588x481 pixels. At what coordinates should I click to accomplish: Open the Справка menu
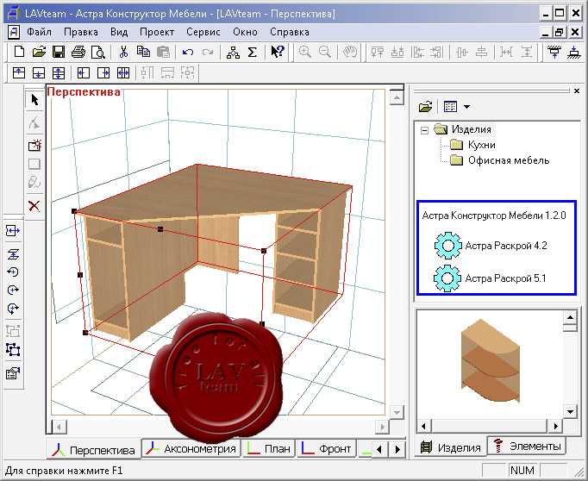[290, 32]
